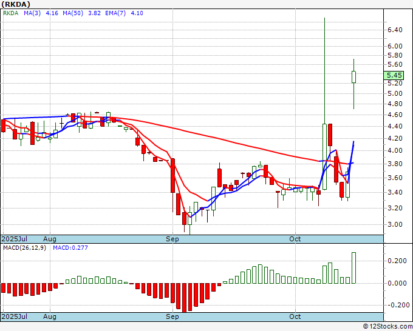Click the 4.20 price axis label
The image size is (413, 331).
395,139
